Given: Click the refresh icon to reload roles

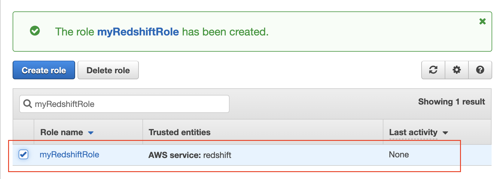Looking at the screenshot, I should pos(433,70).
